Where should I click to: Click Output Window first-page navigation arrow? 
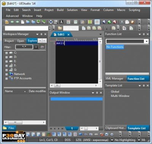(51, 128)
